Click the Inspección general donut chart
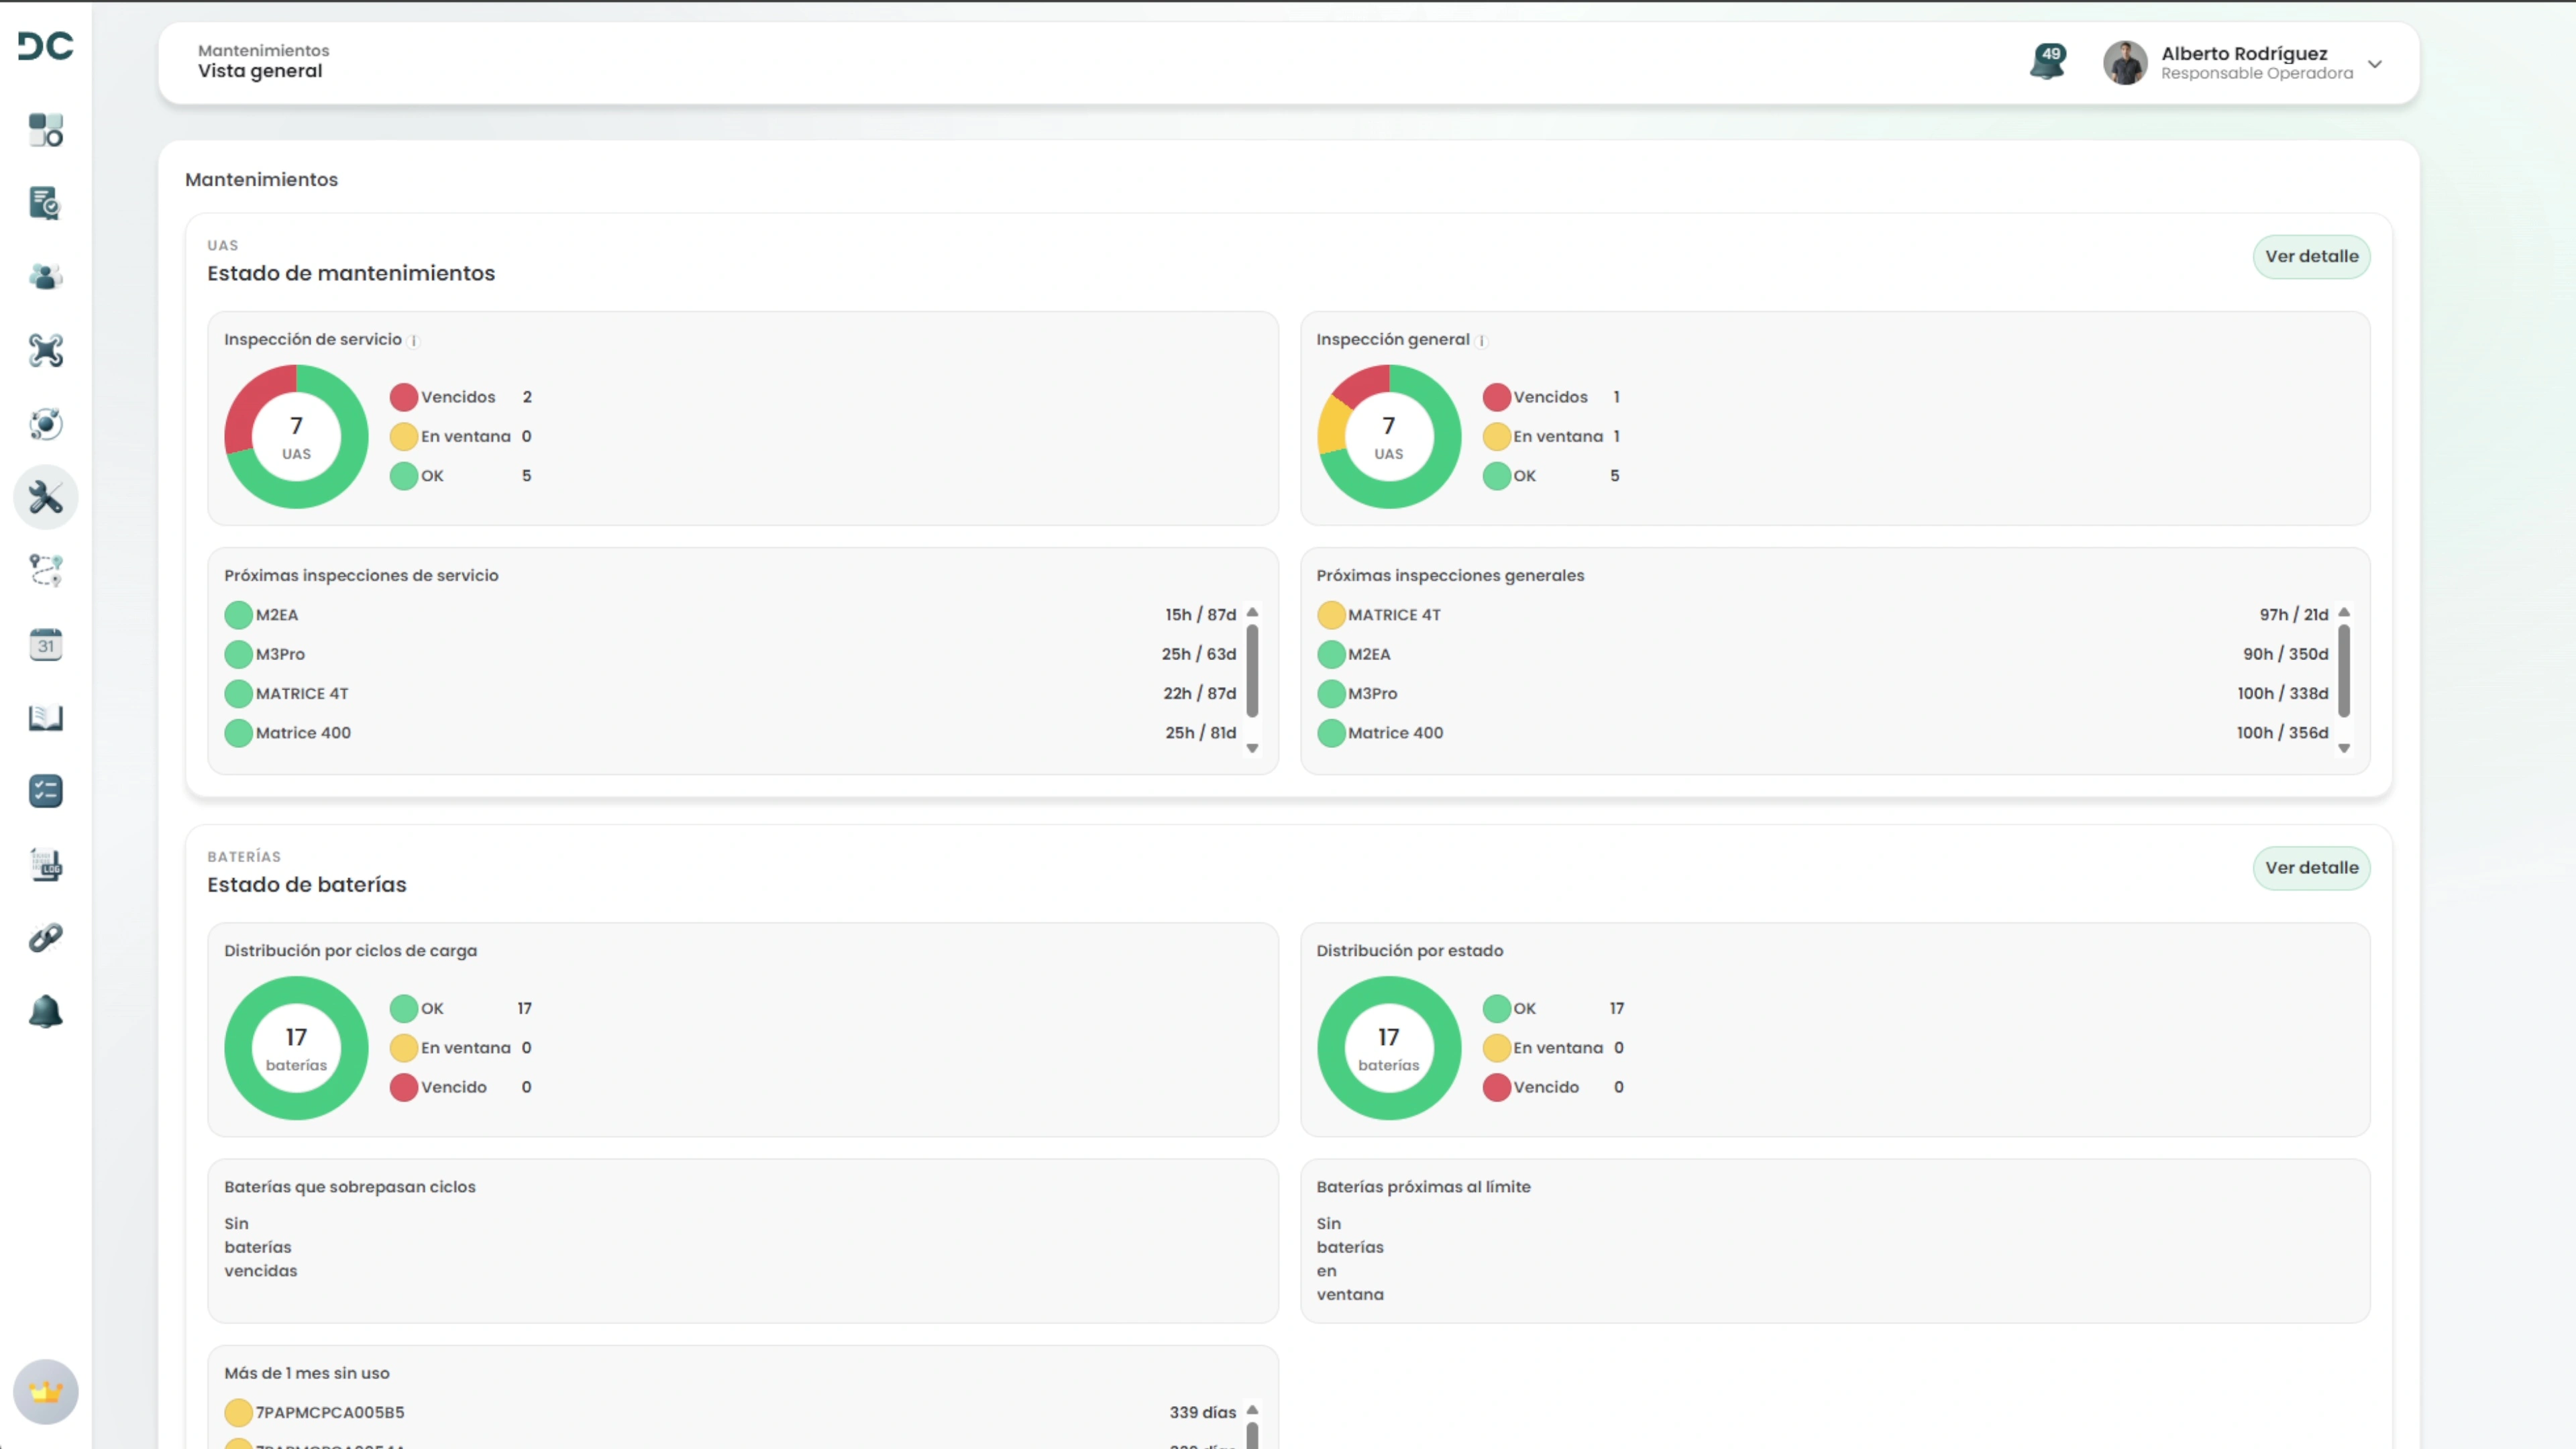The height and width of the screenshot is (1449, 2576). [1389, 437]
